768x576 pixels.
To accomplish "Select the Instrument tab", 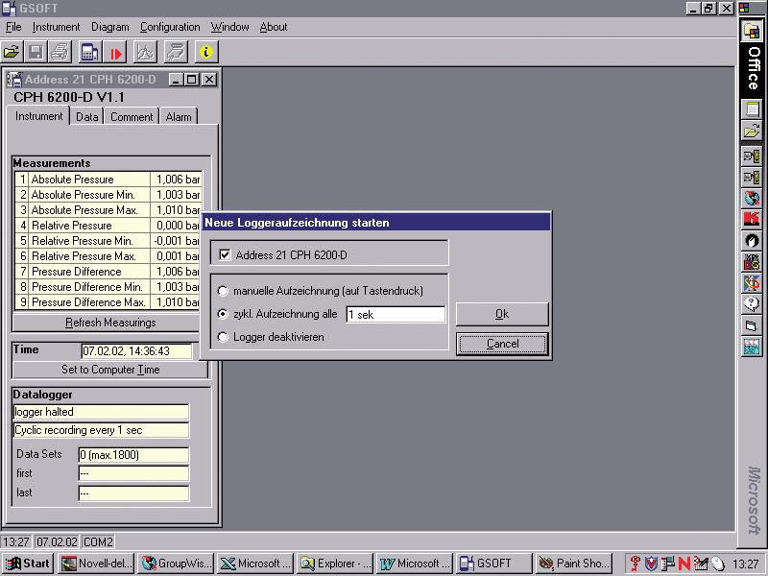I will click(38, 116).
